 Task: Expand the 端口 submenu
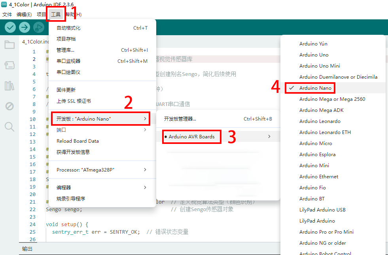pos(102,130)
